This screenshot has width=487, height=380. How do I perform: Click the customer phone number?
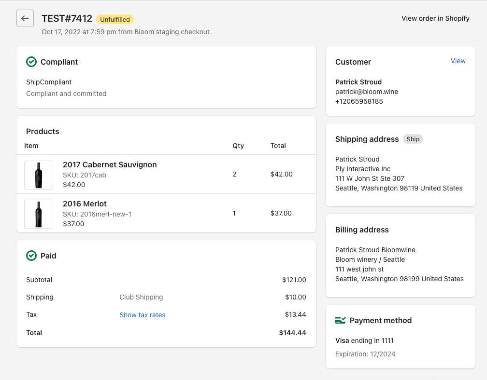click(x=359, y=101)
